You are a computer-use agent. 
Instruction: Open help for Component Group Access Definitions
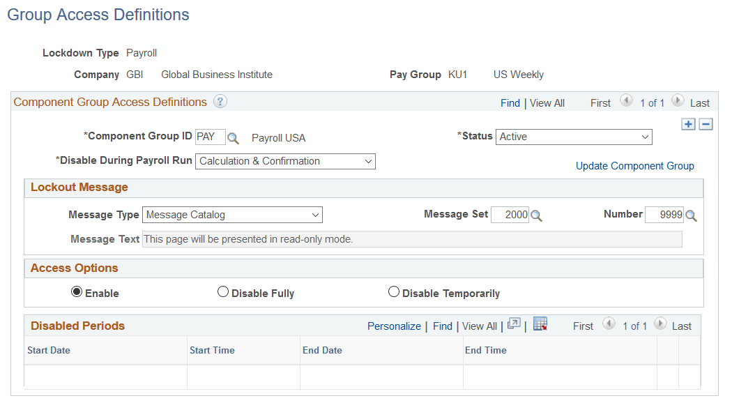(x=221, y=102)
